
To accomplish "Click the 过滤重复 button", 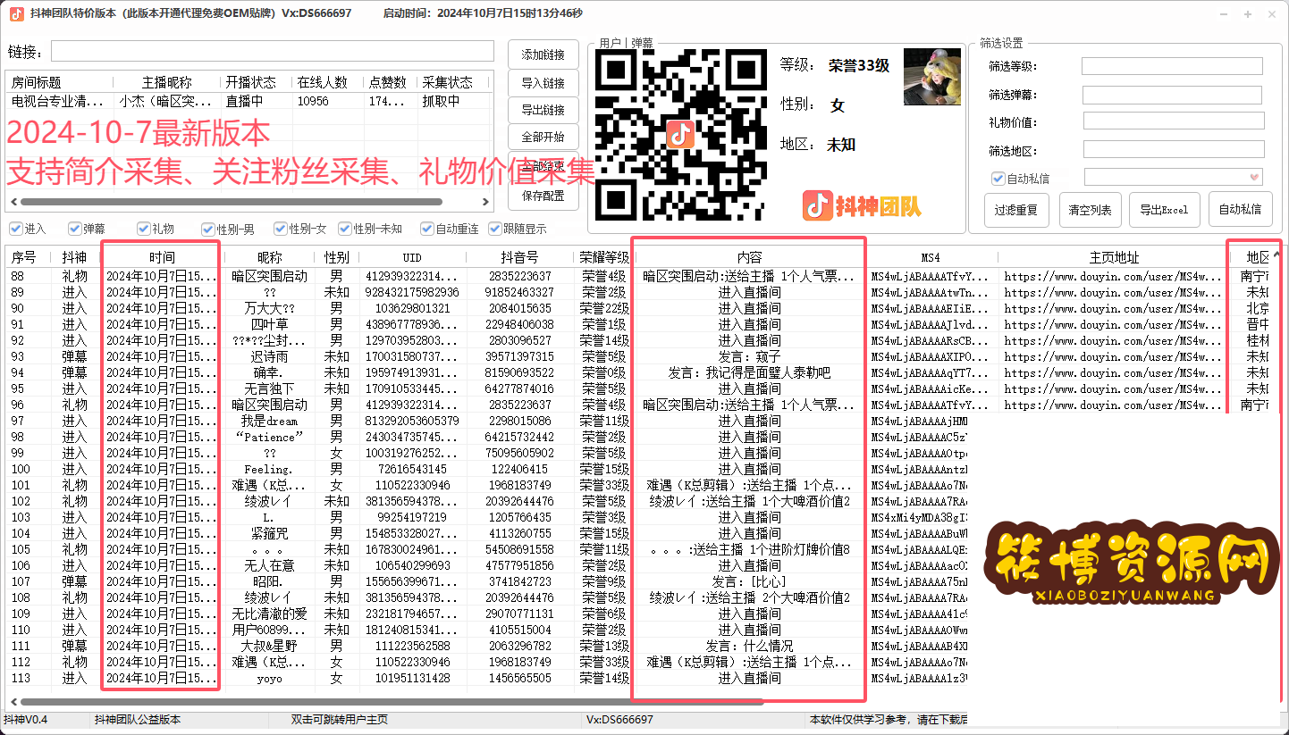I will (1015, 209).
